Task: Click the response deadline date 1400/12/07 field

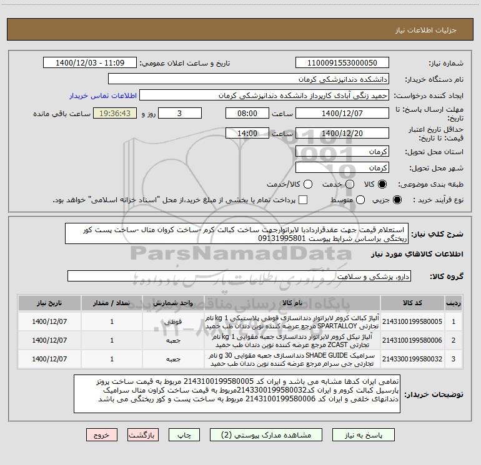Action: click(x=342, y=113)
